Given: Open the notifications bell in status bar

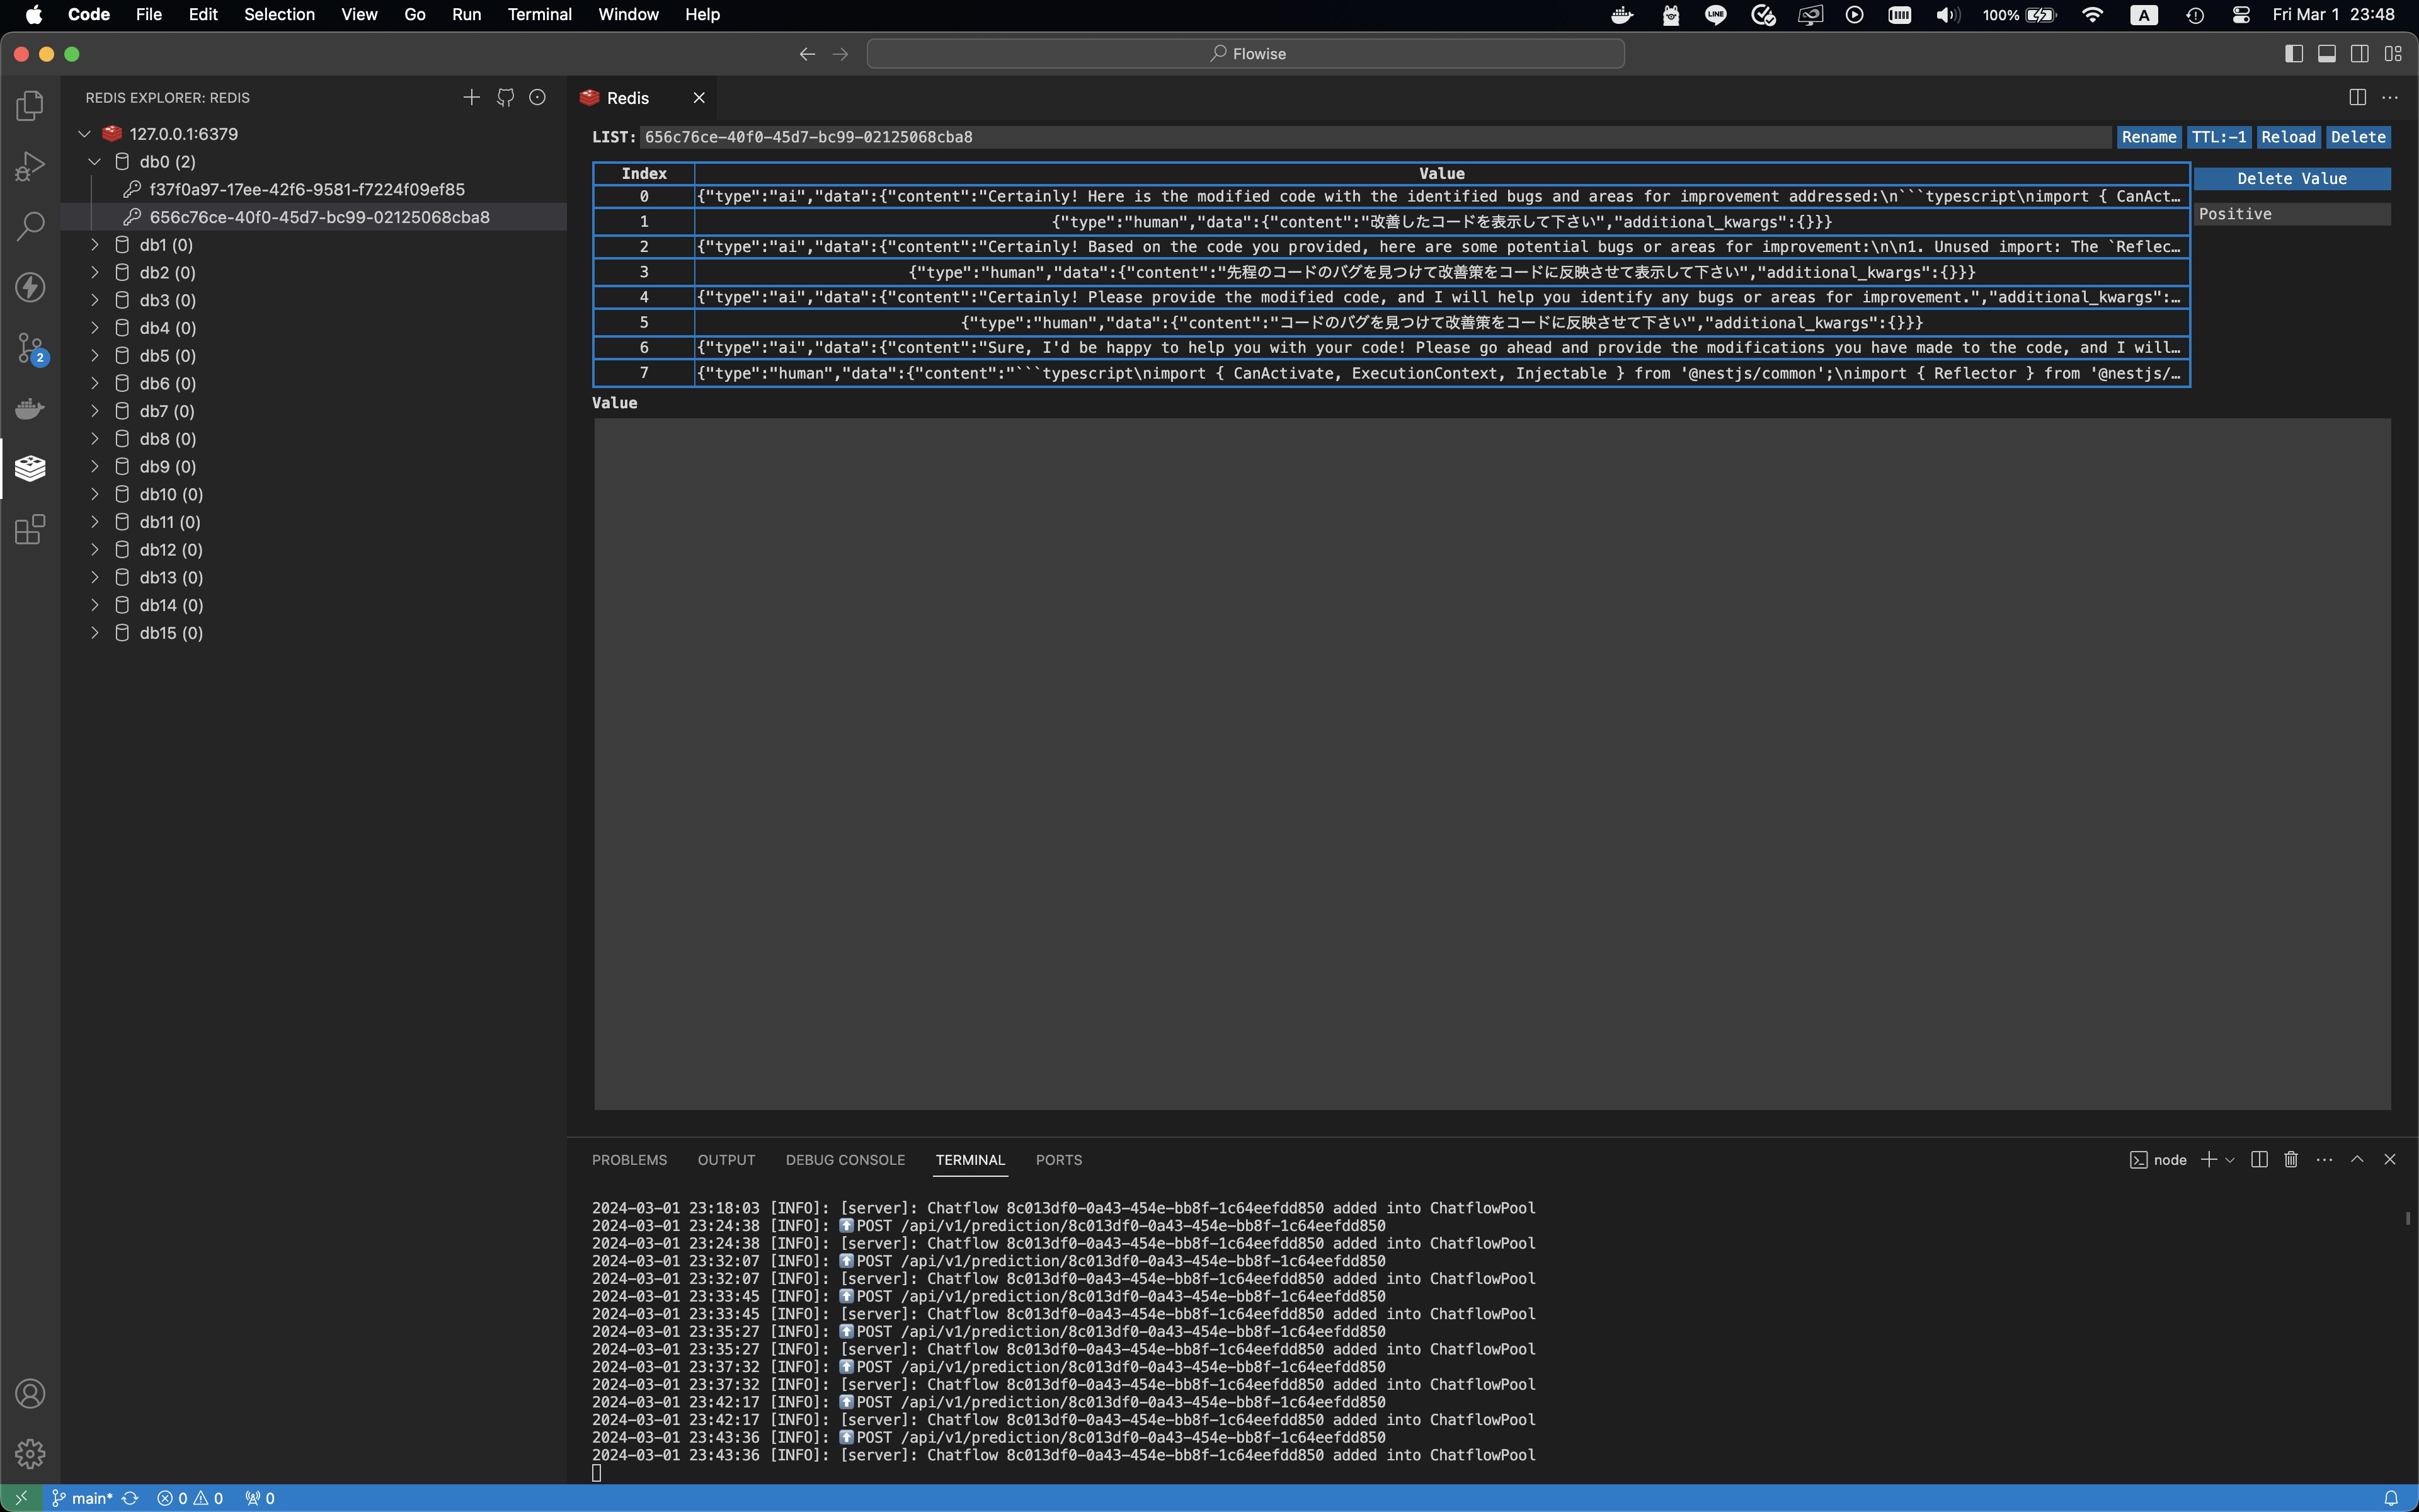Looking at the screenshot, I should coord(2390,1498).
